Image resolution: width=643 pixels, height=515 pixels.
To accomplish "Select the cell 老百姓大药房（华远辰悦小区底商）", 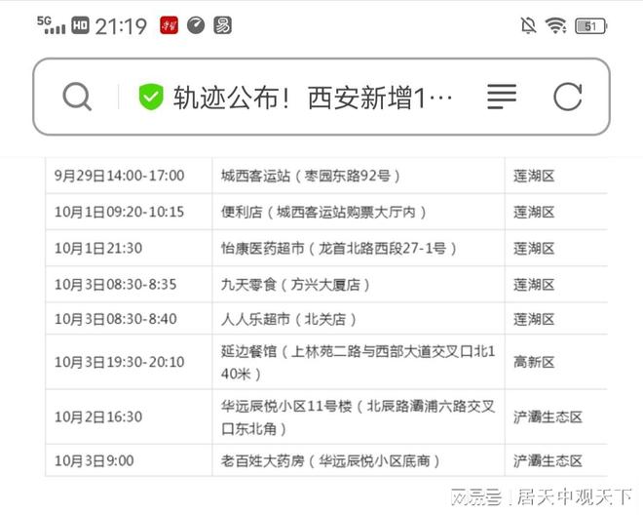I will [359, 460].
